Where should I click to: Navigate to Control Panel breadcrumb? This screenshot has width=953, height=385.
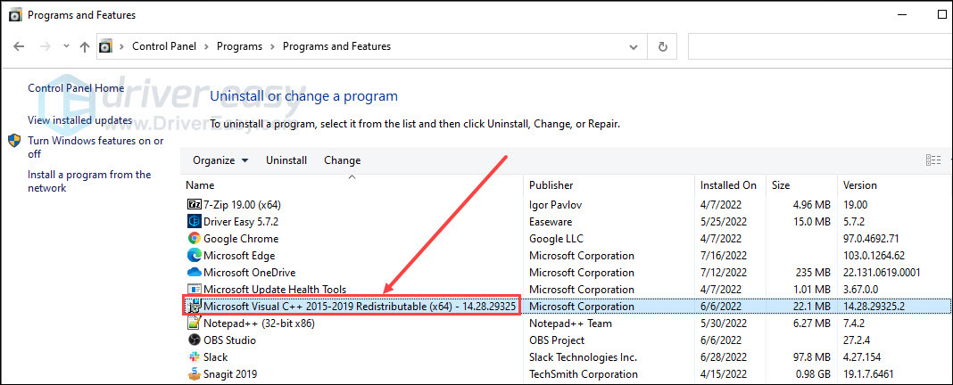pos(164,46)
